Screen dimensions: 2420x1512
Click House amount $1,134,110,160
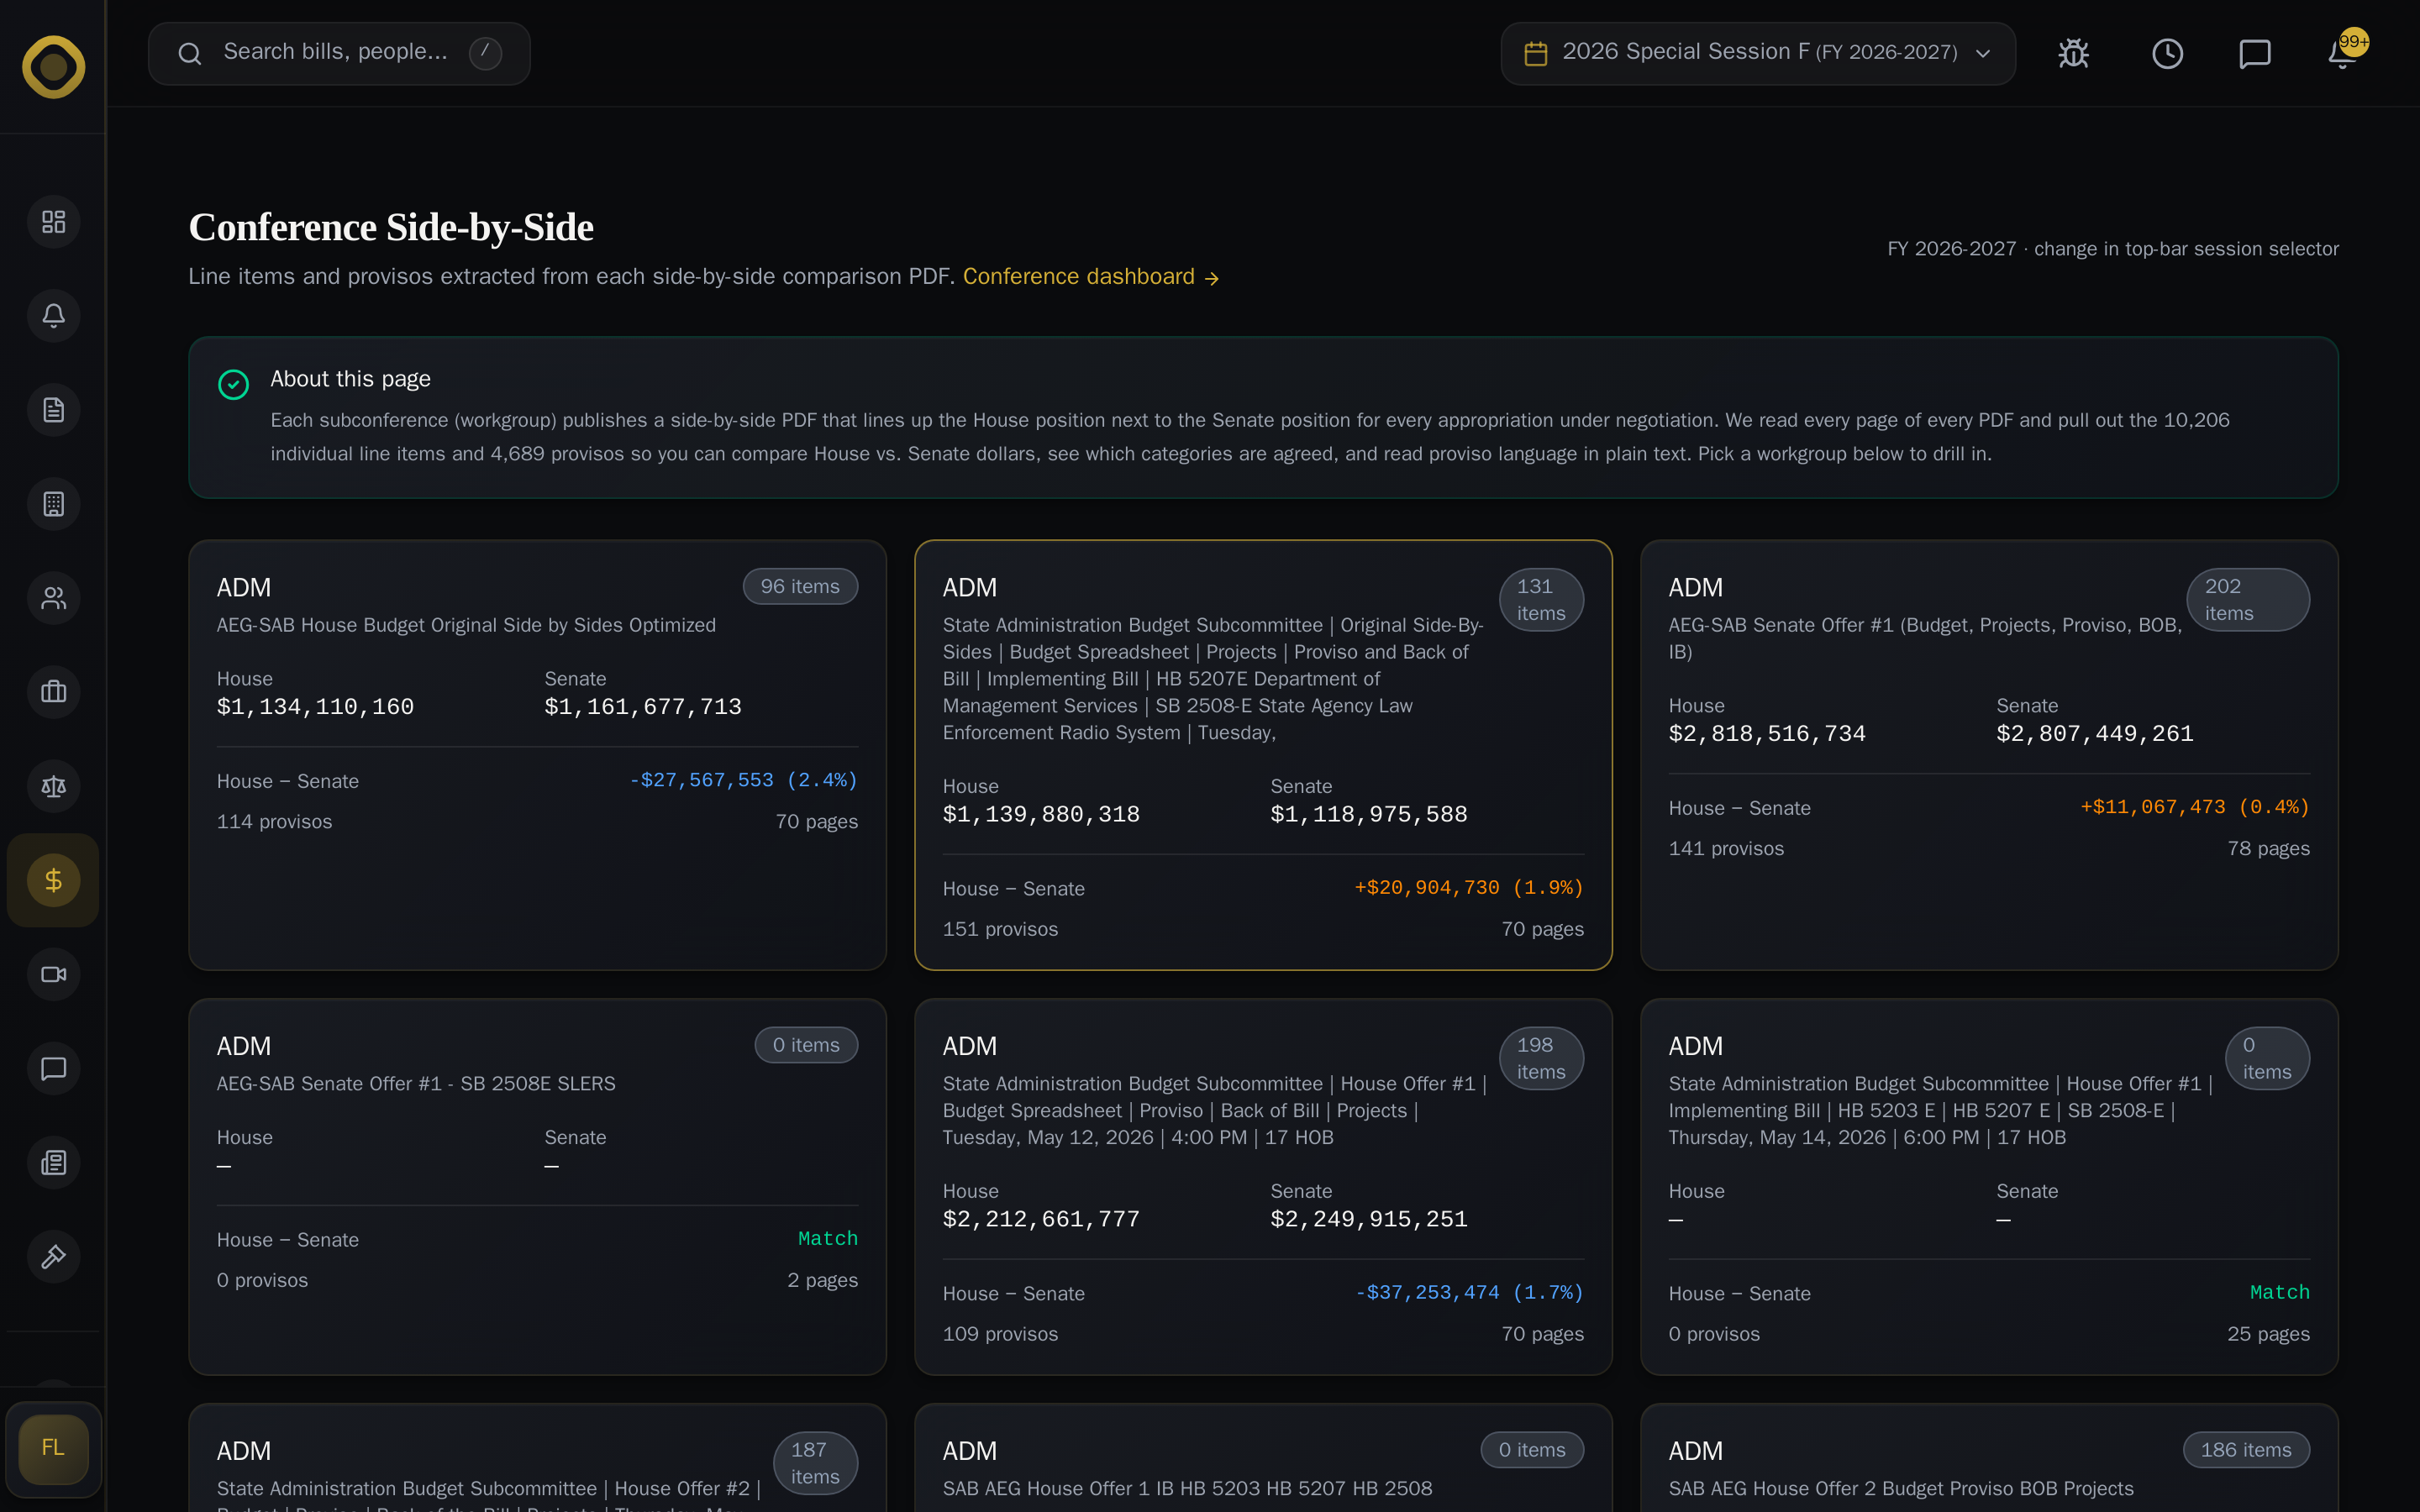point(315,707)
